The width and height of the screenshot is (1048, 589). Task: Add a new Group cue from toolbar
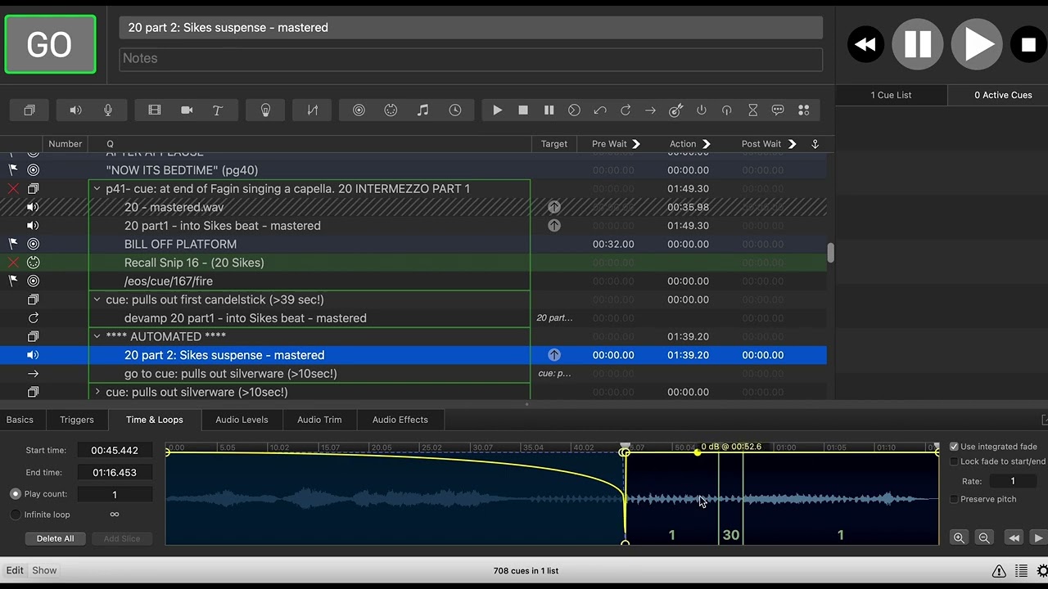[x=29, y=110]
